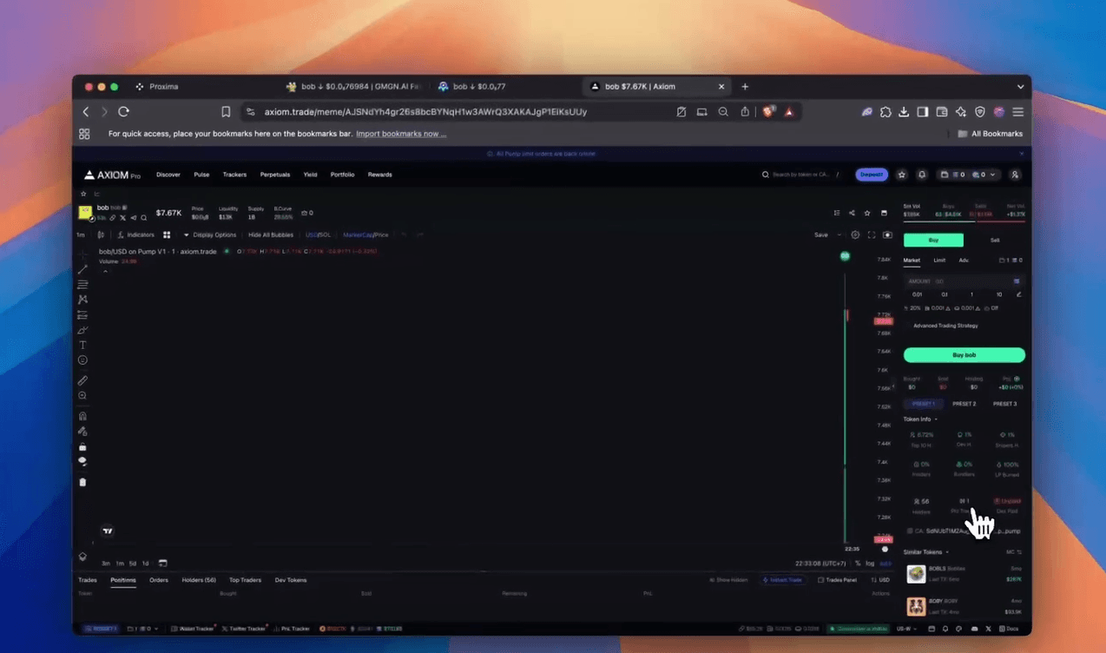Open the 1m timeframe selector

(81, 234)
